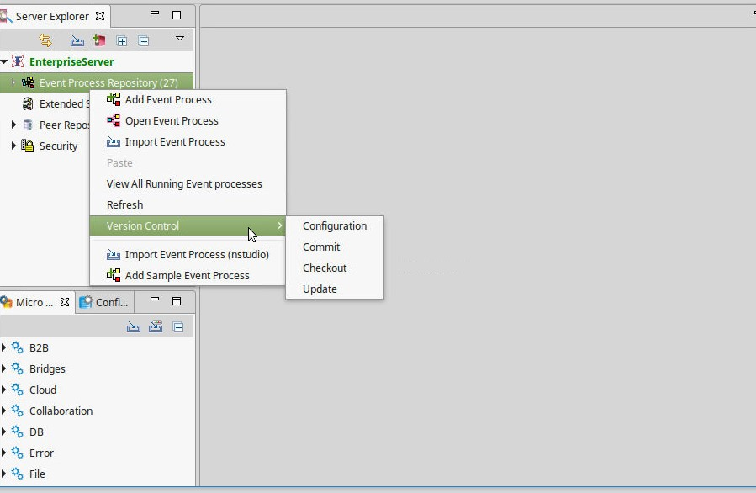Maximize the Micro services panel
Image resolution: width=756 pixels, height=493 pixels.
[177, 301]
